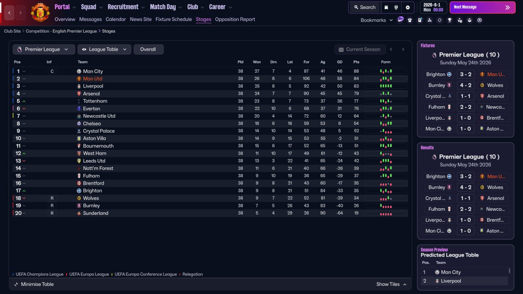Select Crystal Palace team name in table
The width and height of the screenshot is (523, 294).
[x=99, y=131]
